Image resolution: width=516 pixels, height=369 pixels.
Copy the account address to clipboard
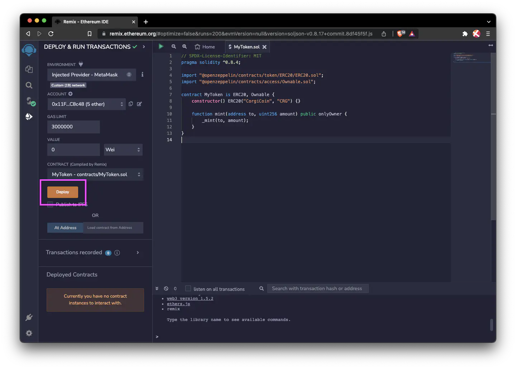click(131, 104)
